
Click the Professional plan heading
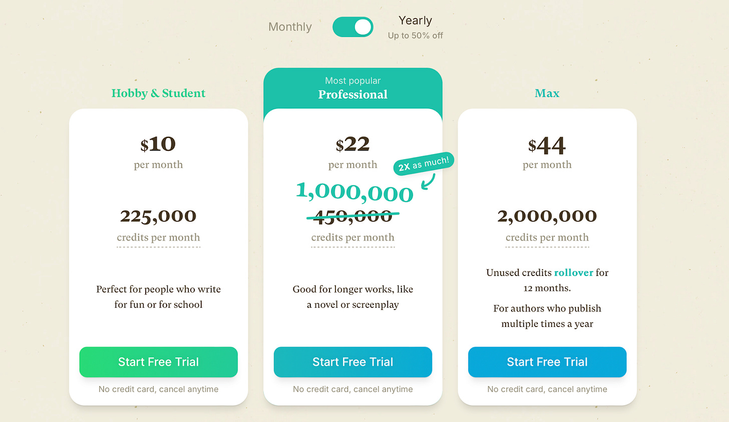click(x=353, y=94)
